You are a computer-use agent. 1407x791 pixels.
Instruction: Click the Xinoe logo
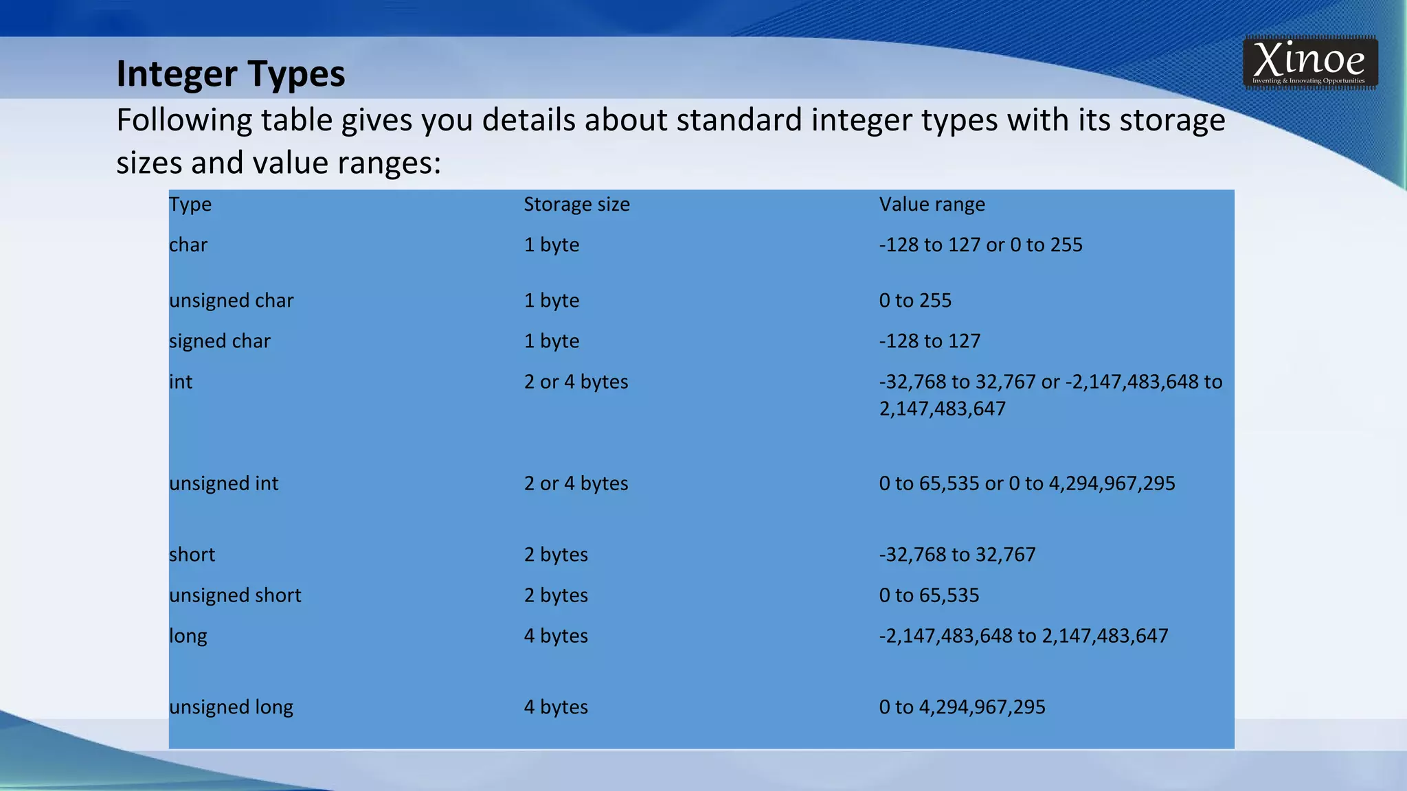(x=1309, y=63)
